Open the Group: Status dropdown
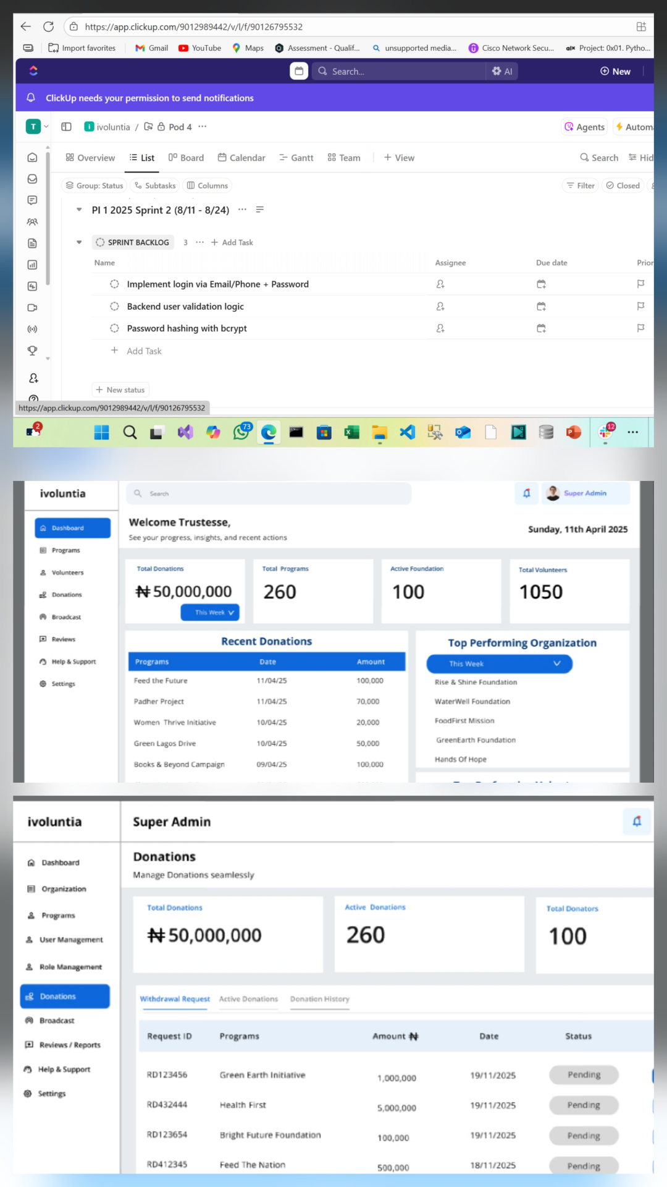Viewport: 667px width, 1187px height. pyautogui.click(x=94, y=185)
